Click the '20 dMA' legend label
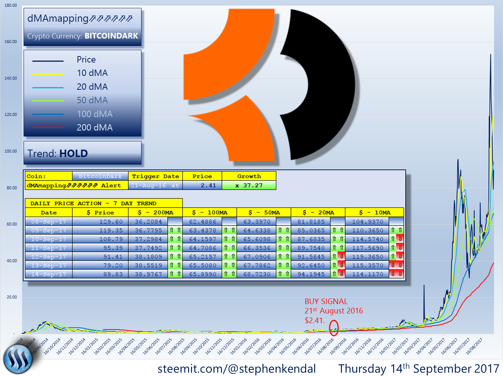 92,87
